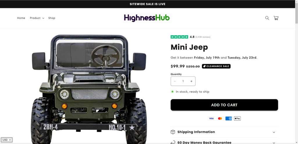Open the Shop navigation link
This screenshot has width=298, height=144.
click(x=52, y=18)
